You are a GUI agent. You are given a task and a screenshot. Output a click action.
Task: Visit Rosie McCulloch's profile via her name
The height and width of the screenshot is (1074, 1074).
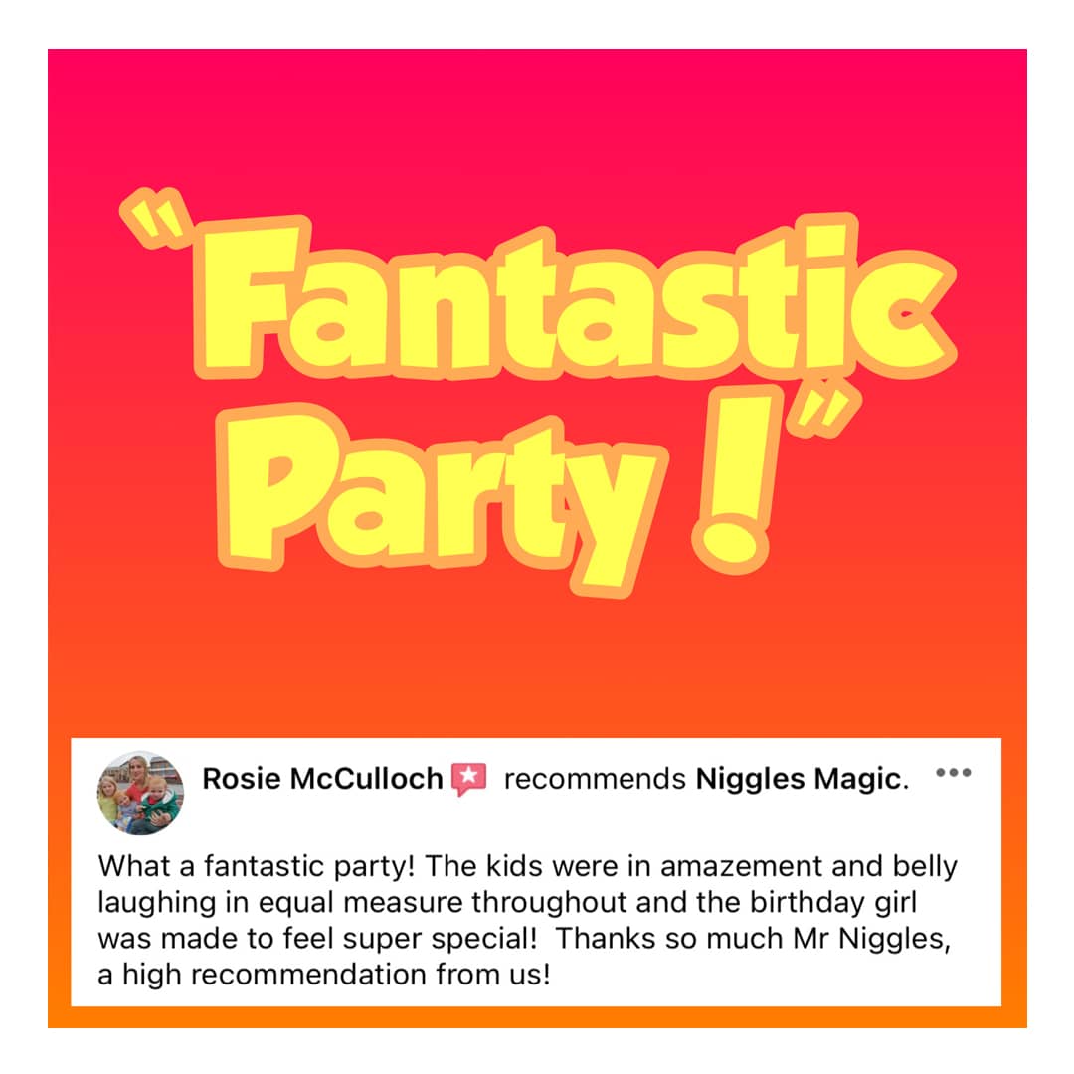(x=322, y=779)
